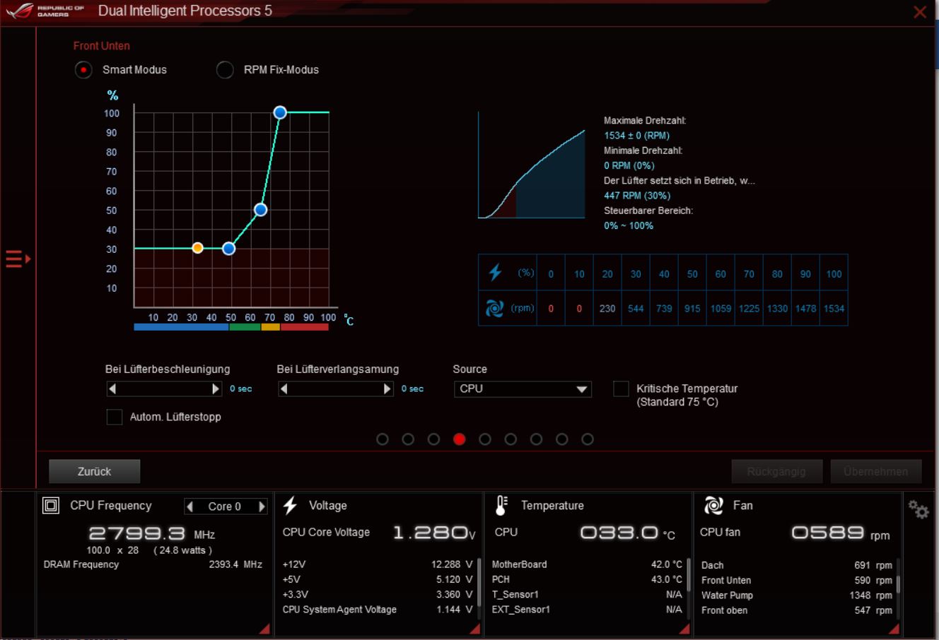Click the CPU System Agent Voltage row

pos(378,610)
